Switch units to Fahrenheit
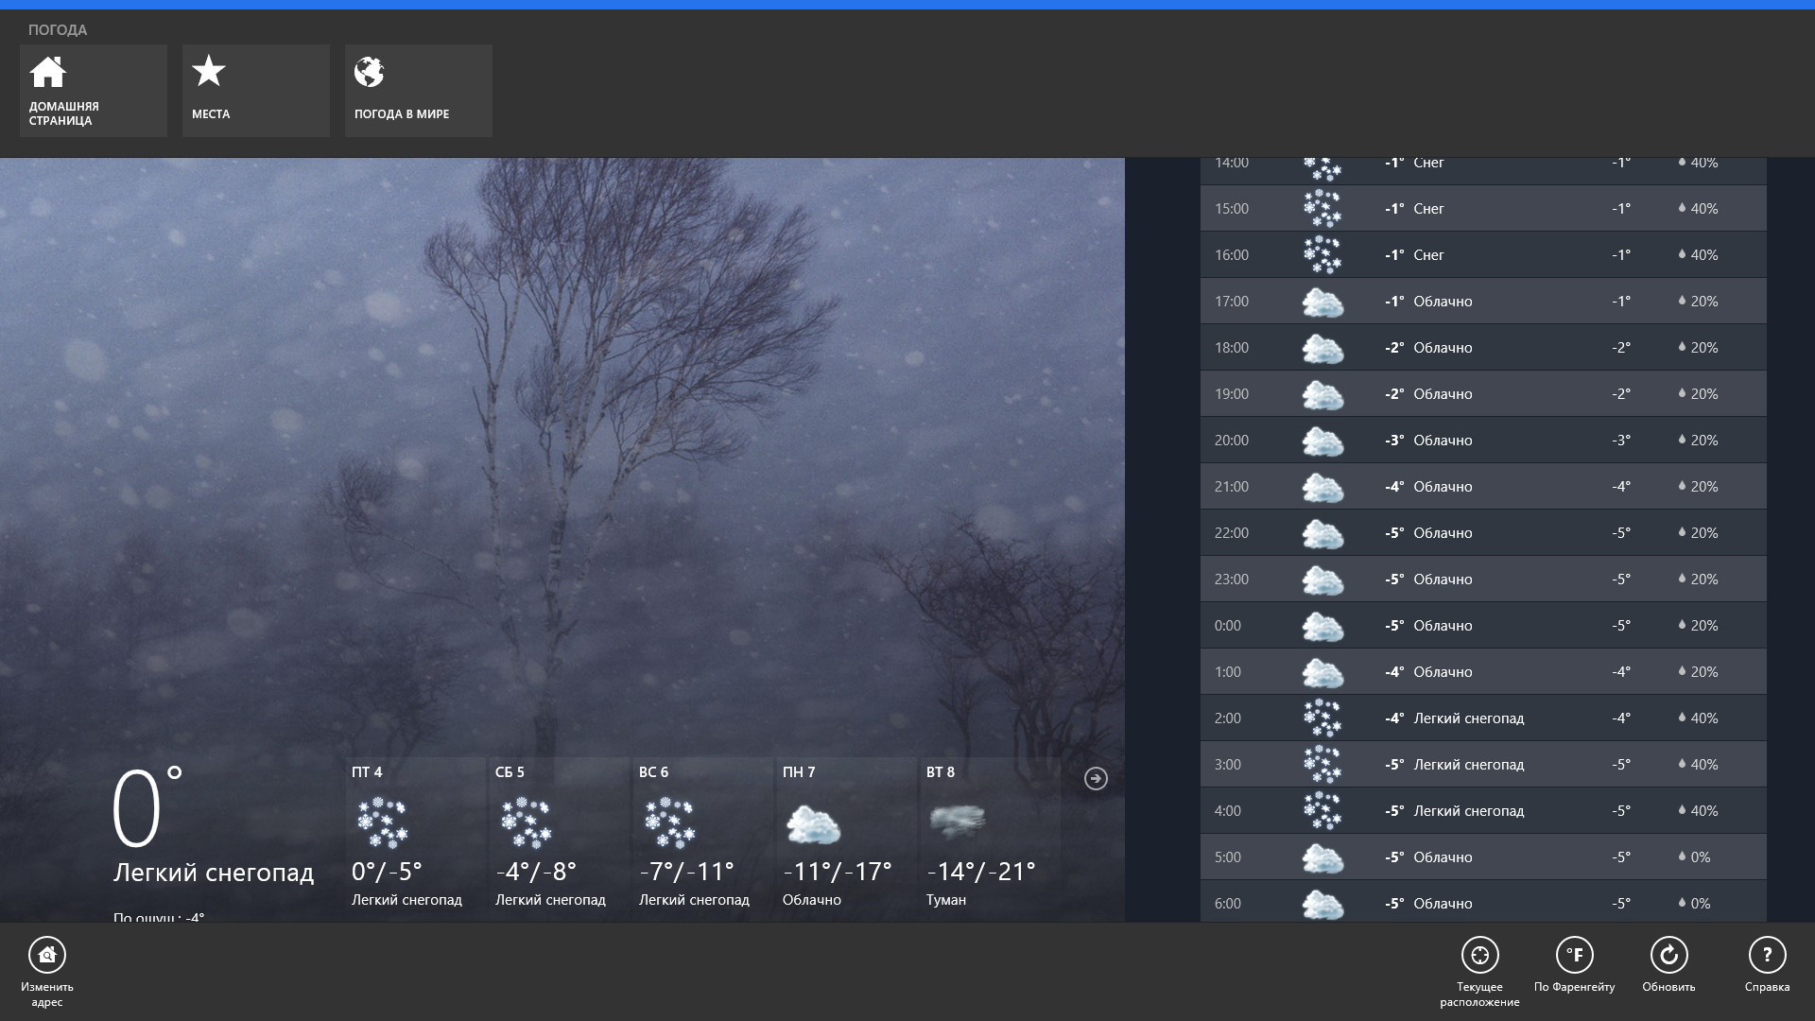The height and width of the screenshot is (1021, 1815). (1574, 956)
